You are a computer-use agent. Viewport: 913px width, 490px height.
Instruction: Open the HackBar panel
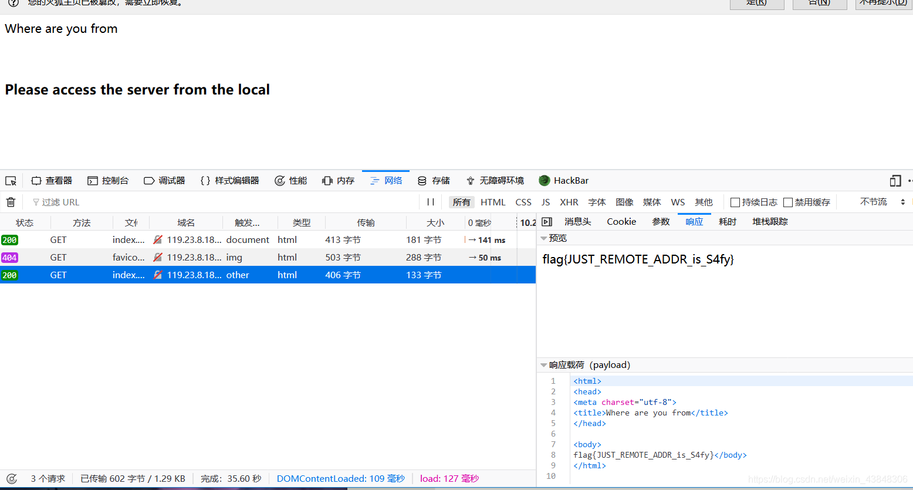(x=563, y=181)
